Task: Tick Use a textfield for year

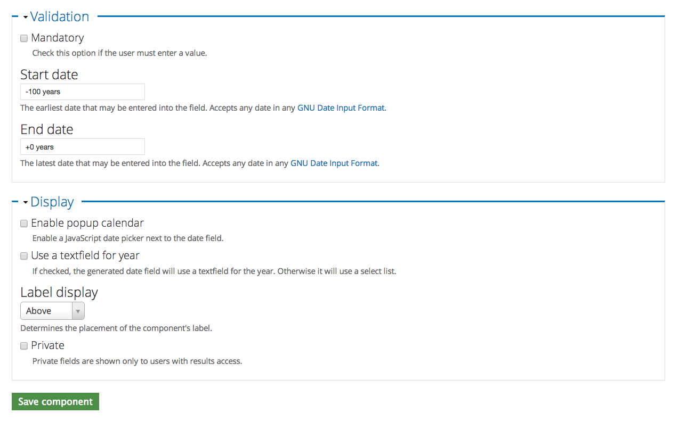Action: click(x=24, y=256)
